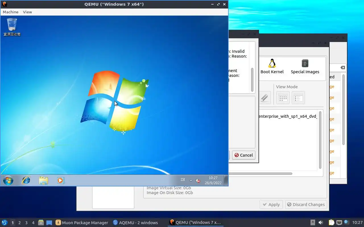Switch to icon grid View Mode
This screenshot has height=227, width=364.
point(283,98)
